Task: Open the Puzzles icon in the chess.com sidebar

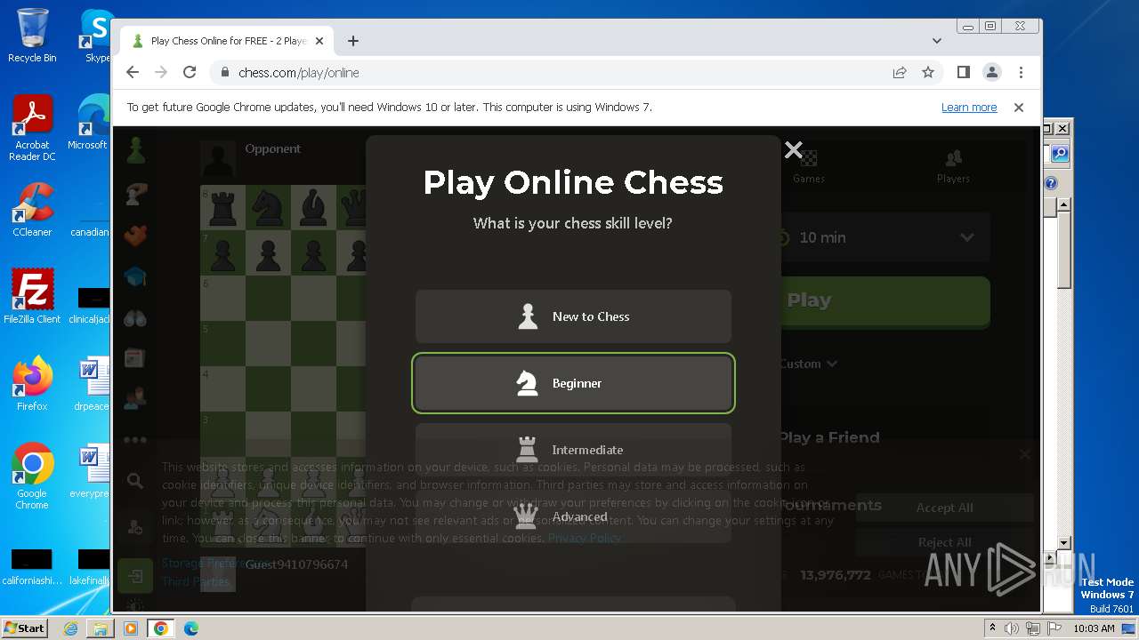Action: point(135,236)
